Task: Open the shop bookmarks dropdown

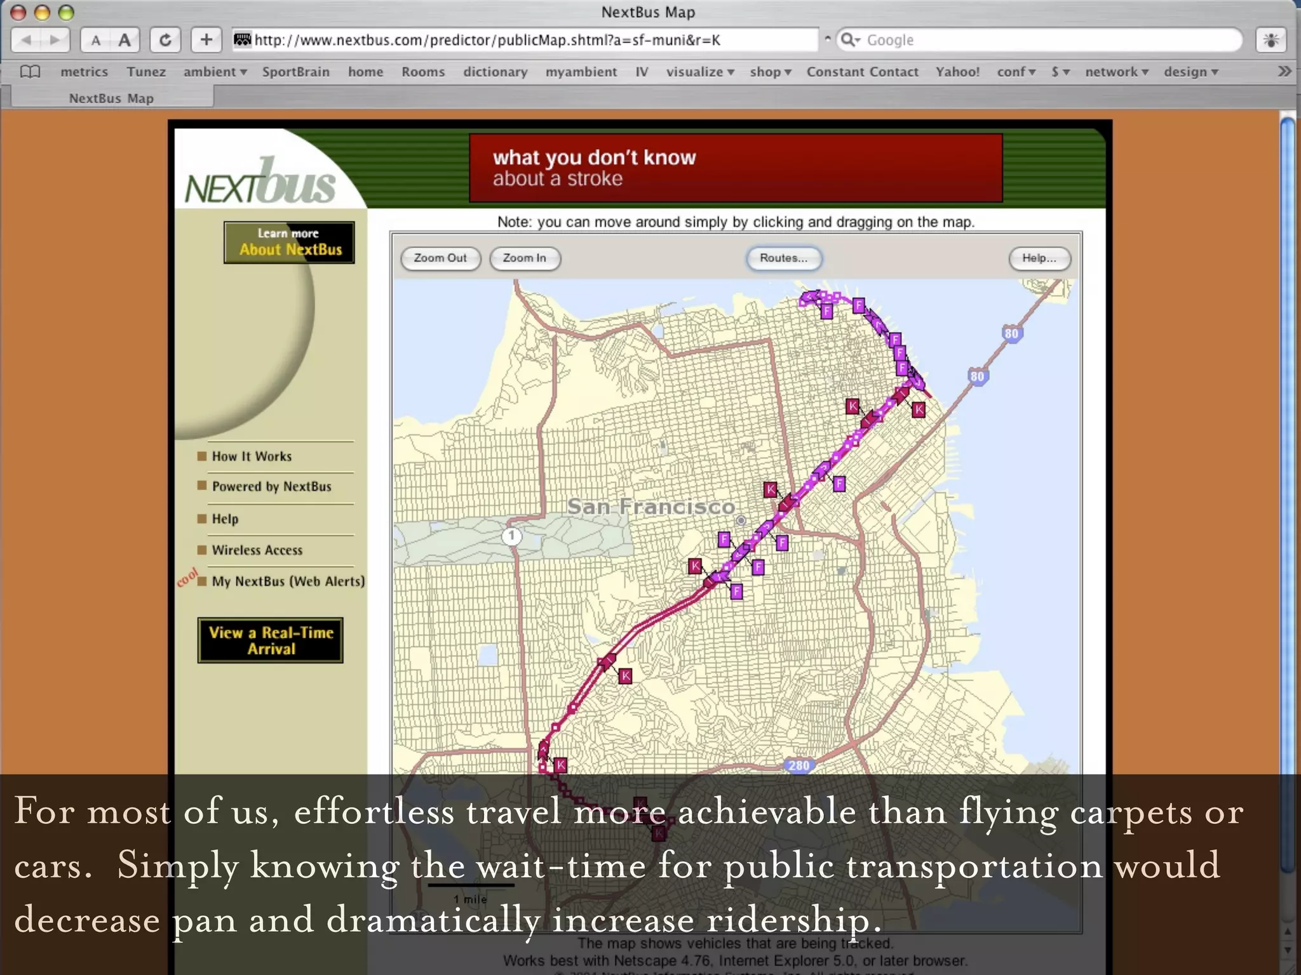Action: tap(771, 72)
